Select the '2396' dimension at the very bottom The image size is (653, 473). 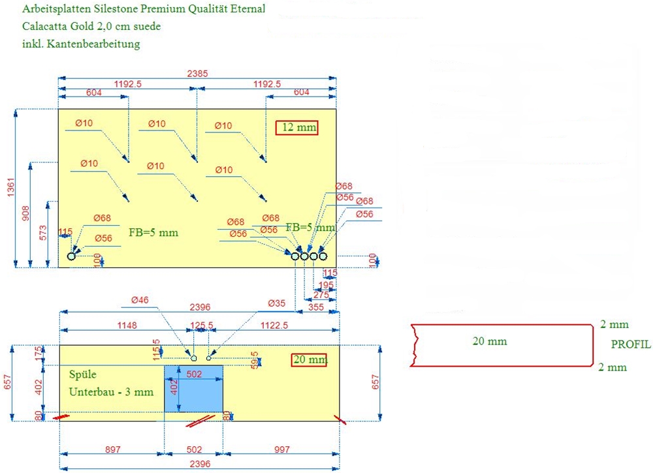tap(200, 465)
